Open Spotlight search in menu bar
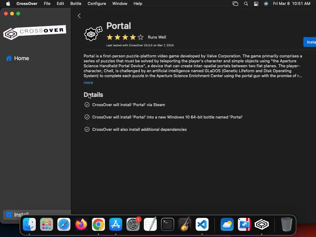The width and height of the screenshot is (316, 237). (x=246, y=4)
